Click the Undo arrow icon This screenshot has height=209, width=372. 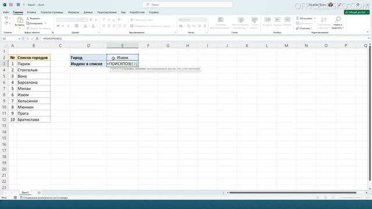[x=6, y=18]
